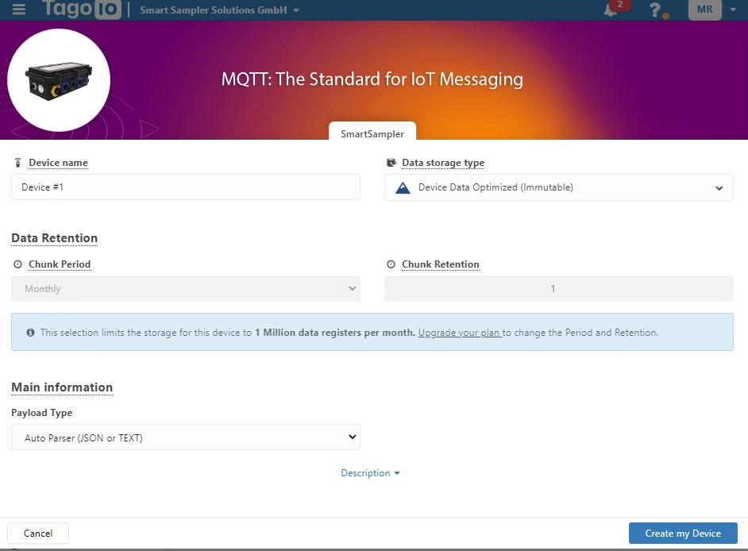Follow the Upgrade your plan link
The height and width of the screenshot is (551, 748).
tap(459, 333)
